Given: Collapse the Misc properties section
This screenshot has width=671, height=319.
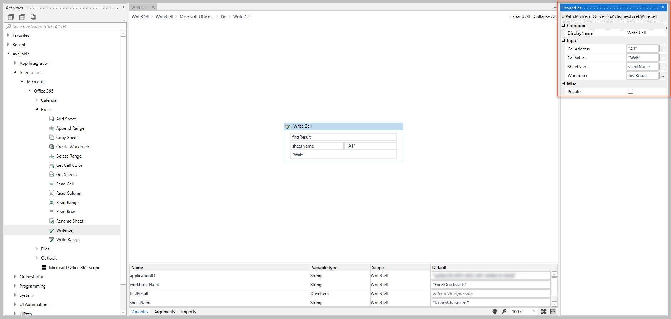Looking at the screenshot, I should [563, 84].
